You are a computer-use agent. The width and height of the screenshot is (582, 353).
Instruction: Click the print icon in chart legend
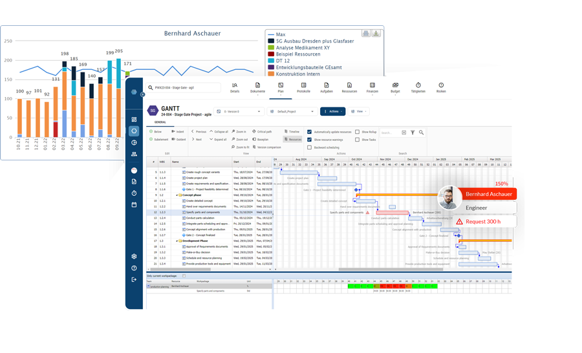(x=366, y=33)
